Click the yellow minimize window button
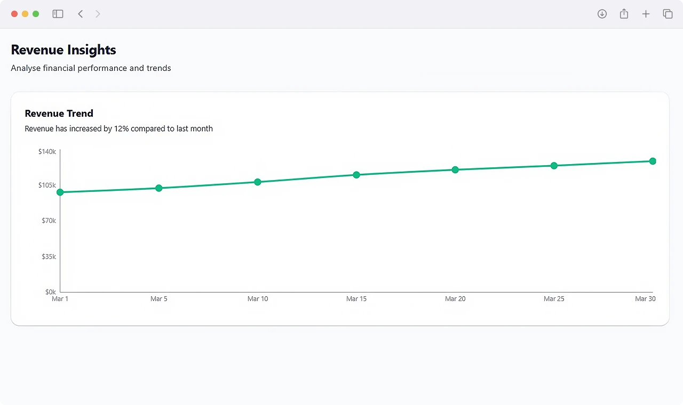This screenshot has width=683, height=405. coord(25,14)
